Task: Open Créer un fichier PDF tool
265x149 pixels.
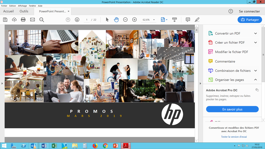Action: click(230, 43)
